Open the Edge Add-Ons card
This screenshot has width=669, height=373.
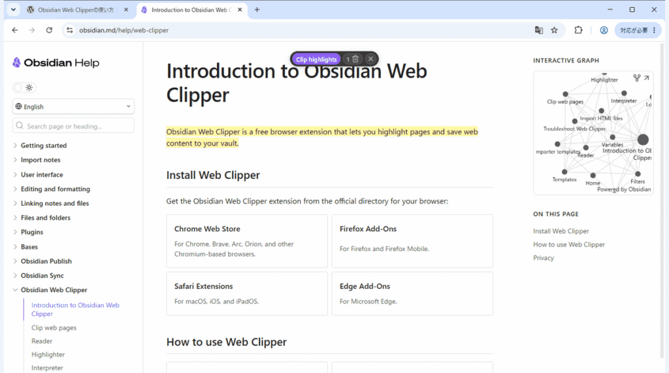pos(412,293)
